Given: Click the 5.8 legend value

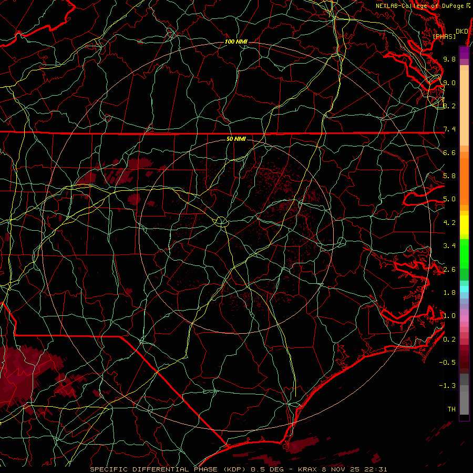Looking at the screenshot, I should click(449, 176).
